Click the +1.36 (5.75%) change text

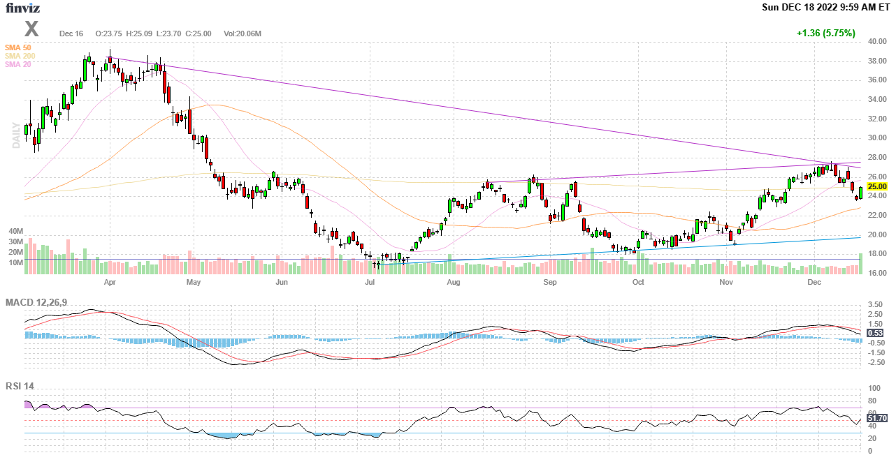click(x=825, y=33)
